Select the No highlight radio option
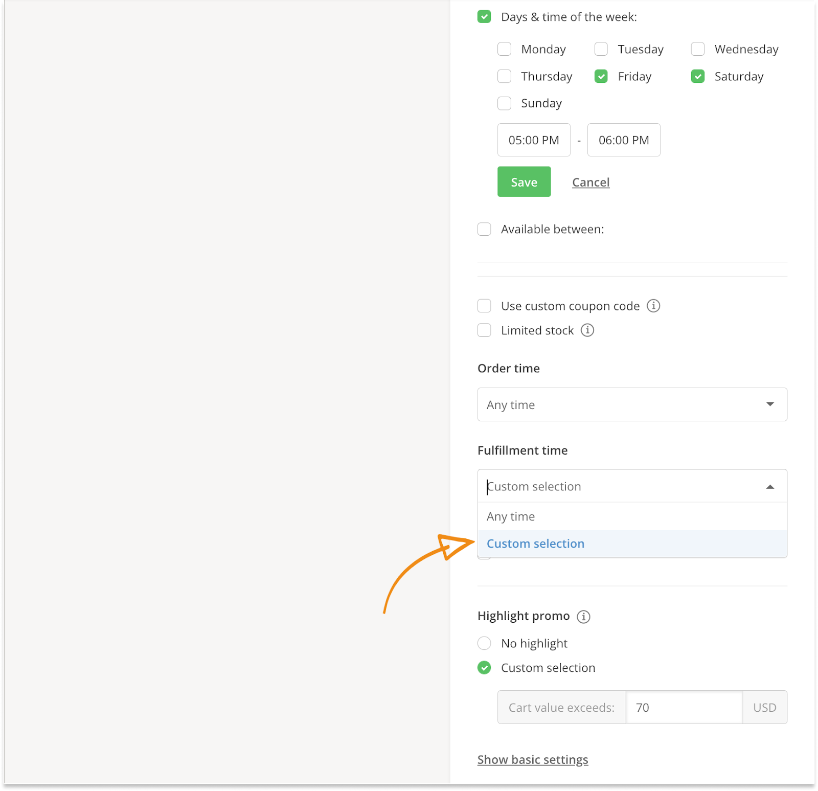This screenshot has width=818, height=791. point(484,643)
